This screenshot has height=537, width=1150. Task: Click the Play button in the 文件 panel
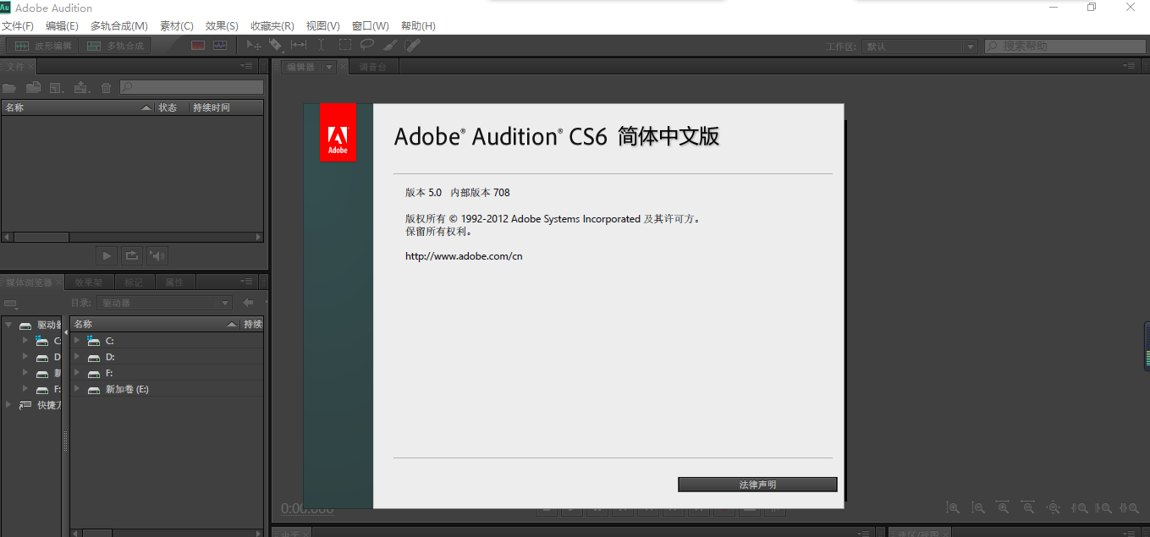[107, 255]
